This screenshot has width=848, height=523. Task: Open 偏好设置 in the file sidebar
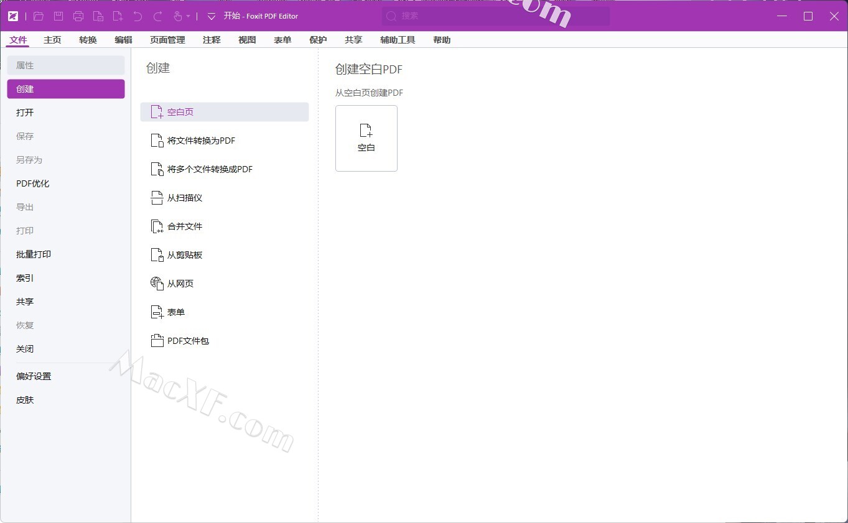(66, 376)
